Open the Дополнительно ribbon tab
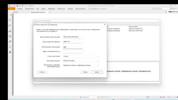 (x=80, y=9)
